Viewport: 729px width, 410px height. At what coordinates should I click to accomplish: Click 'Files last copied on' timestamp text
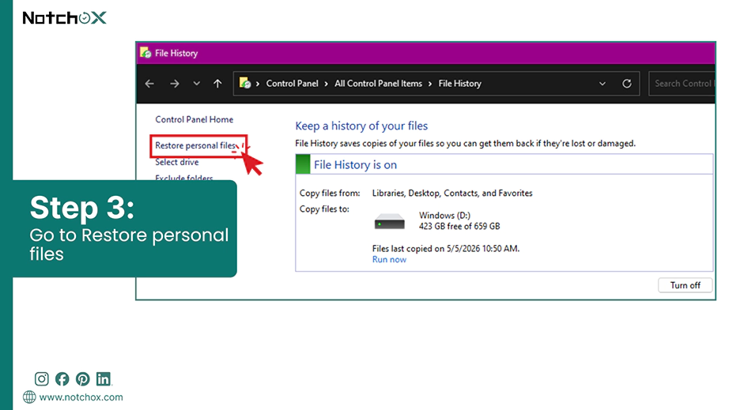(x=446, y=248)
